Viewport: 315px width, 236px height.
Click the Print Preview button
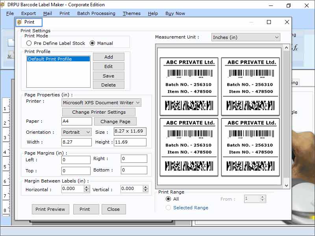[x=50, y=209]
